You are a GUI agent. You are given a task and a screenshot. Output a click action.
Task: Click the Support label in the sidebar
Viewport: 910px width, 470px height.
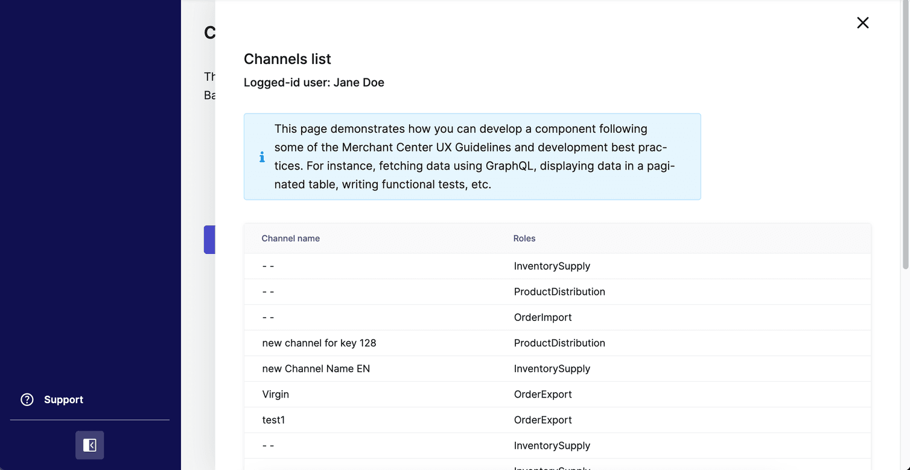tap(63, 399)
